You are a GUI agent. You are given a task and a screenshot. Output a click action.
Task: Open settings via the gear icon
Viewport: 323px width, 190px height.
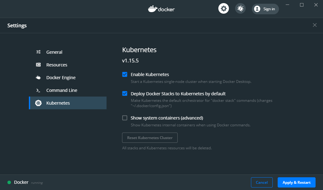click(224, 9)
